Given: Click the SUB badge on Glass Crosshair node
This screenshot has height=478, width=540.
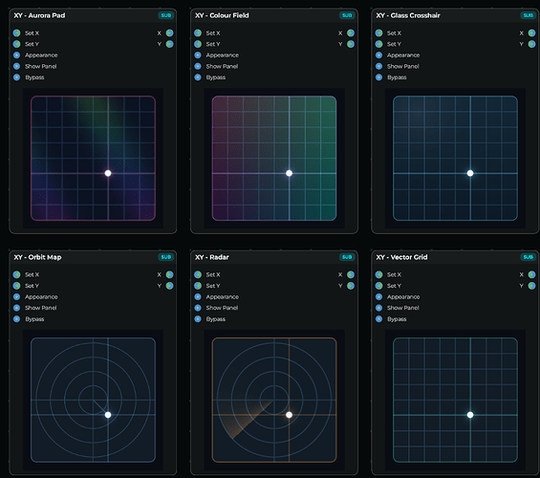Looking at the screenshot, I should (528, 15).
